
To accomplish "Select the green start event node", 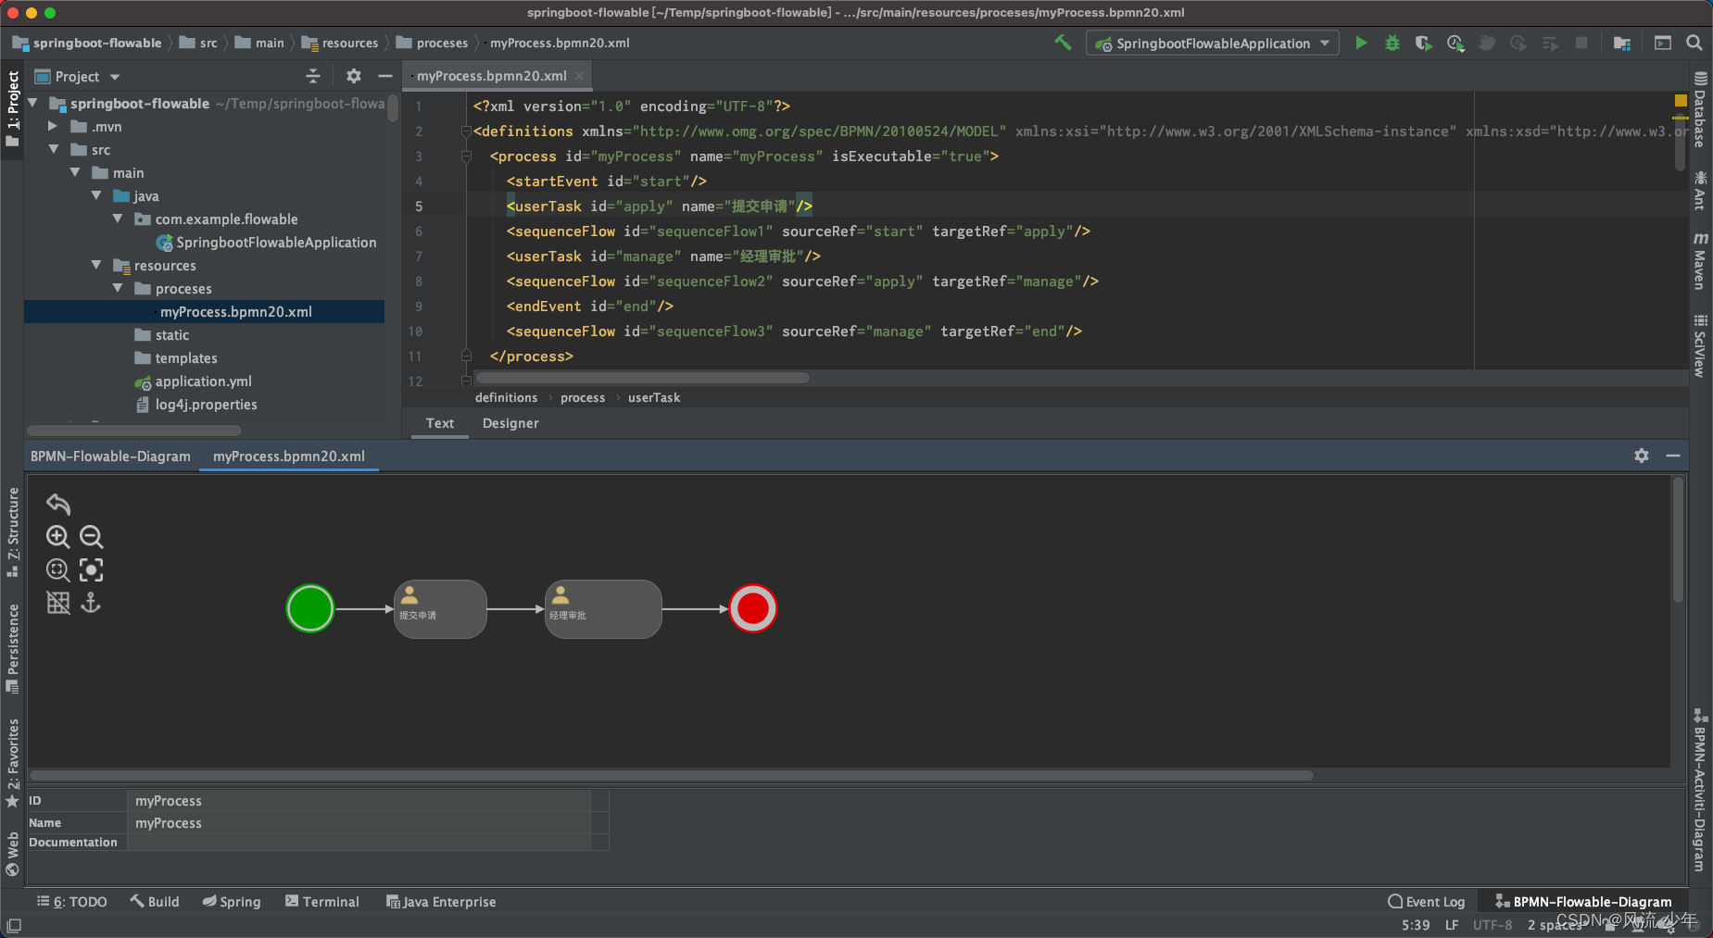I will pyautogui.click(x=310, y=608).
